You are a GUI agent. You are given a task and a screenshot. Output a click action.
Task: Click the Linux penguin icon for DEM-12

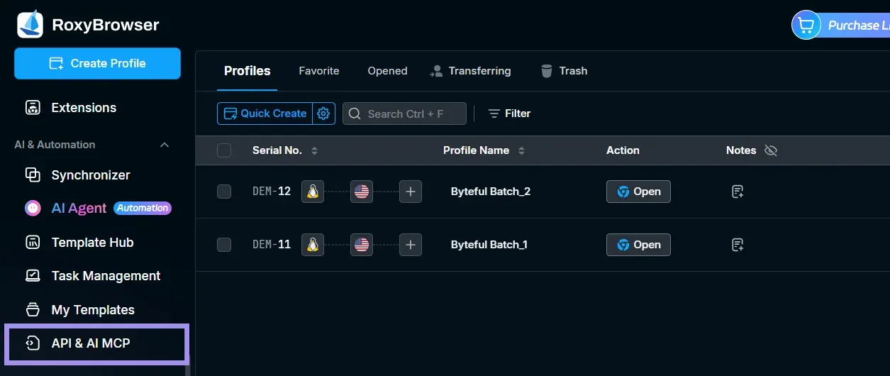[313, 192]
